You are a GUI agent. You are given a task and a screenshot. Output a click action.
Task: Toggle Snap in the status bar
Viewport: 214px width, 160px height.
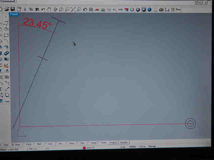pyautogui.click(x=123, y=147)
